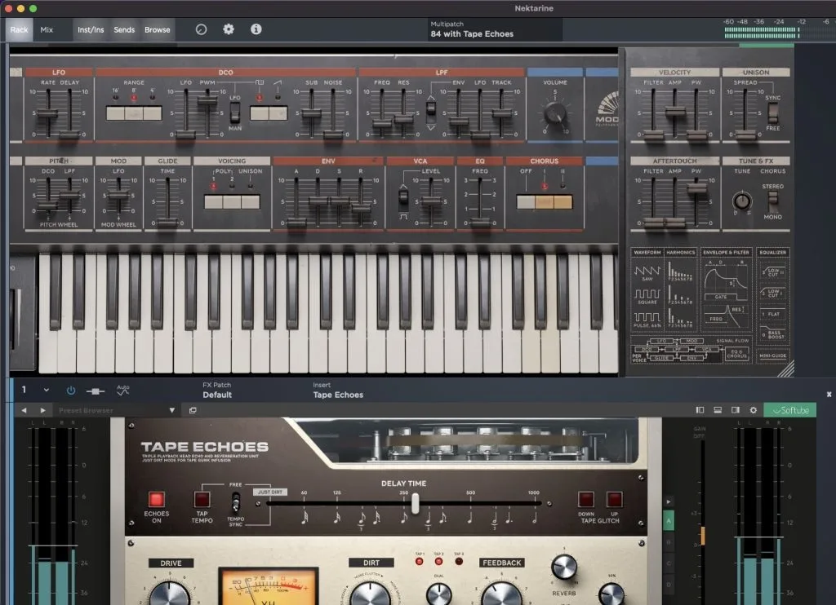The width and height of the screenshot is (836, 605).
Task: Click the copy preset icon beside browser
Action: 193,410
